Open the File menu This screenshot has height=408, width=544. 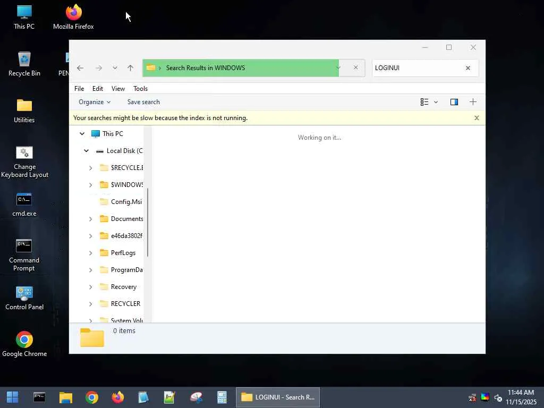[79, 89]
